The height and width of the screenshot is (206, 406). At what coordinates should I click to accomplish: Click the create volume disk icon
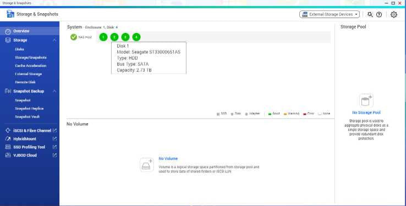coord(147,165)
